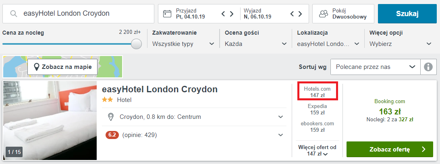Click the Zobacz ofertę button
Viewport: 440px width, 164px height.
[x=390, y=149]
